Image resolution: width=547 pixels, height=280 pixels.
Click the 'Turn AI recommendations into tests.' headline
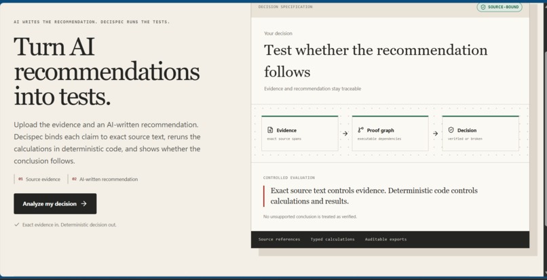[107, 71]
